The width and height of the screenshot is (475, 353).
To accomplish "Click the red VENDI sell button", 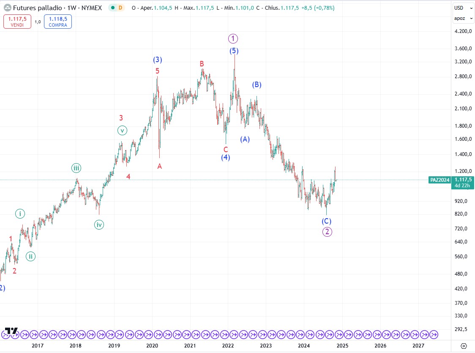I will (17, 22).
